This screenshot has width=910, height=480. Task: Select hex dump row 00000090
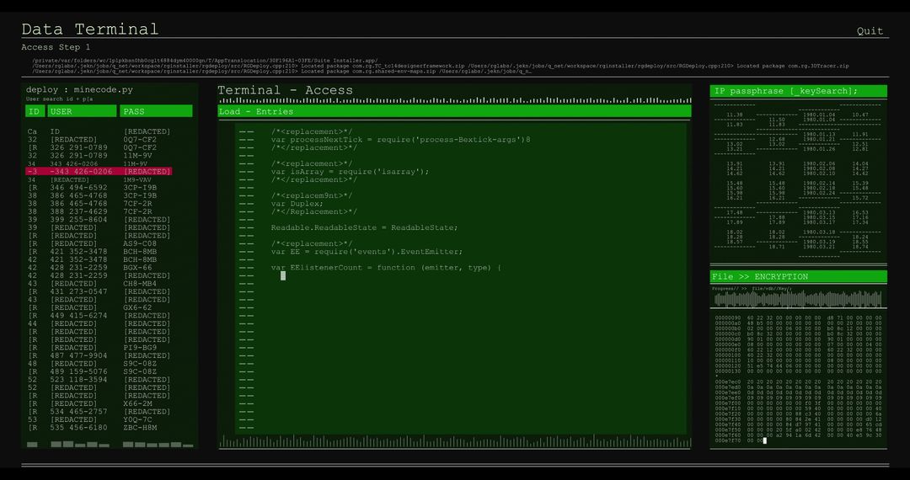pyautogui.click(x=798, y=317)
